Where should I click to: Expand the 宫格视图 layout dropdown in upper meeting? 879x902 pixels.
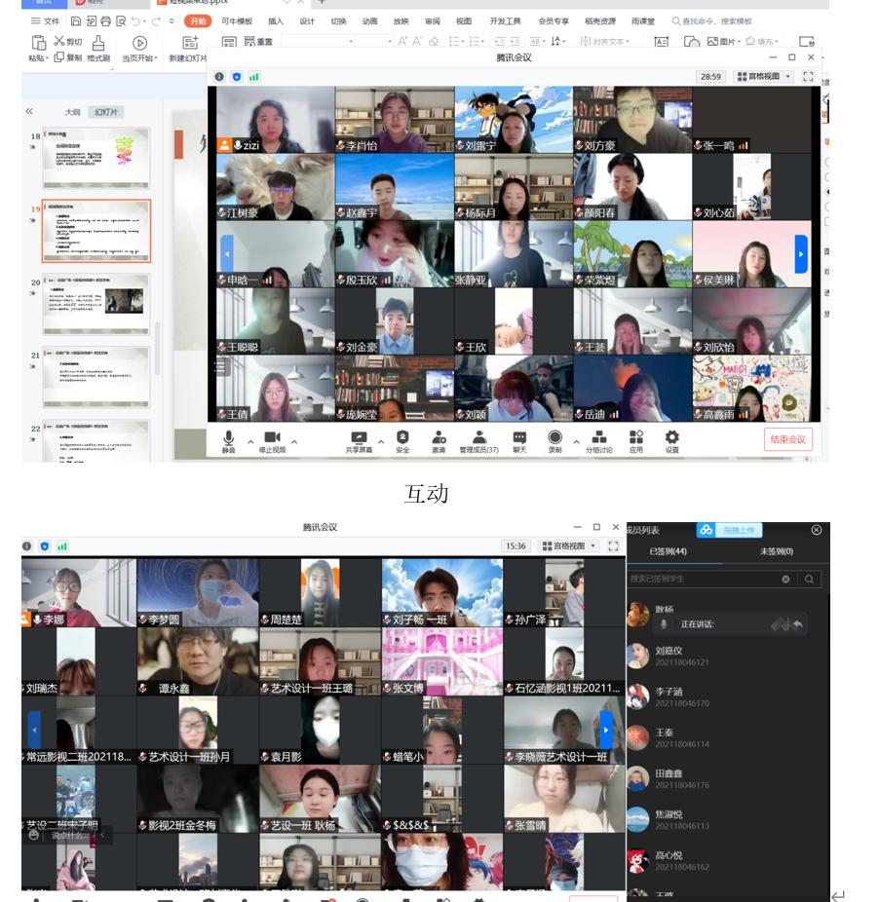point(764,77)
